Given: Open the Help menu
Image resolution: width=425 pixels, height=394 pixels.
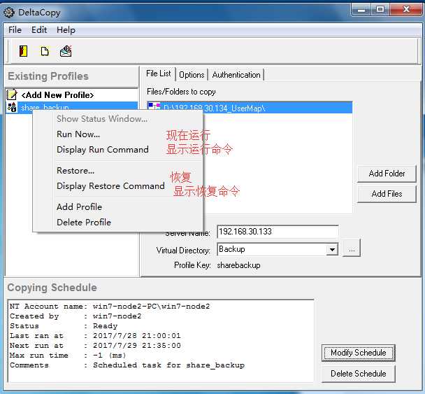Looking at the screenshot, I should coord(66,30).
